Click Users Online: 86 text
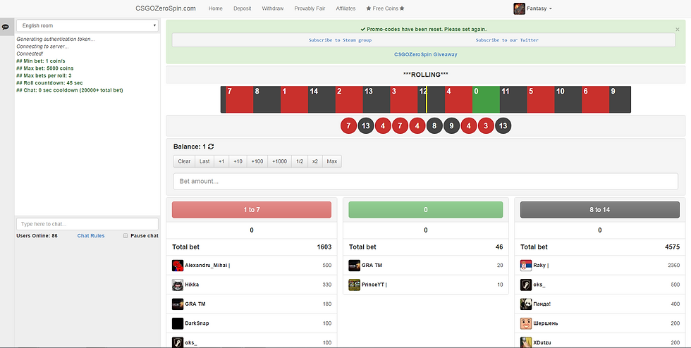691x348 pixels. pyautogui.click(x=37, y=236)
